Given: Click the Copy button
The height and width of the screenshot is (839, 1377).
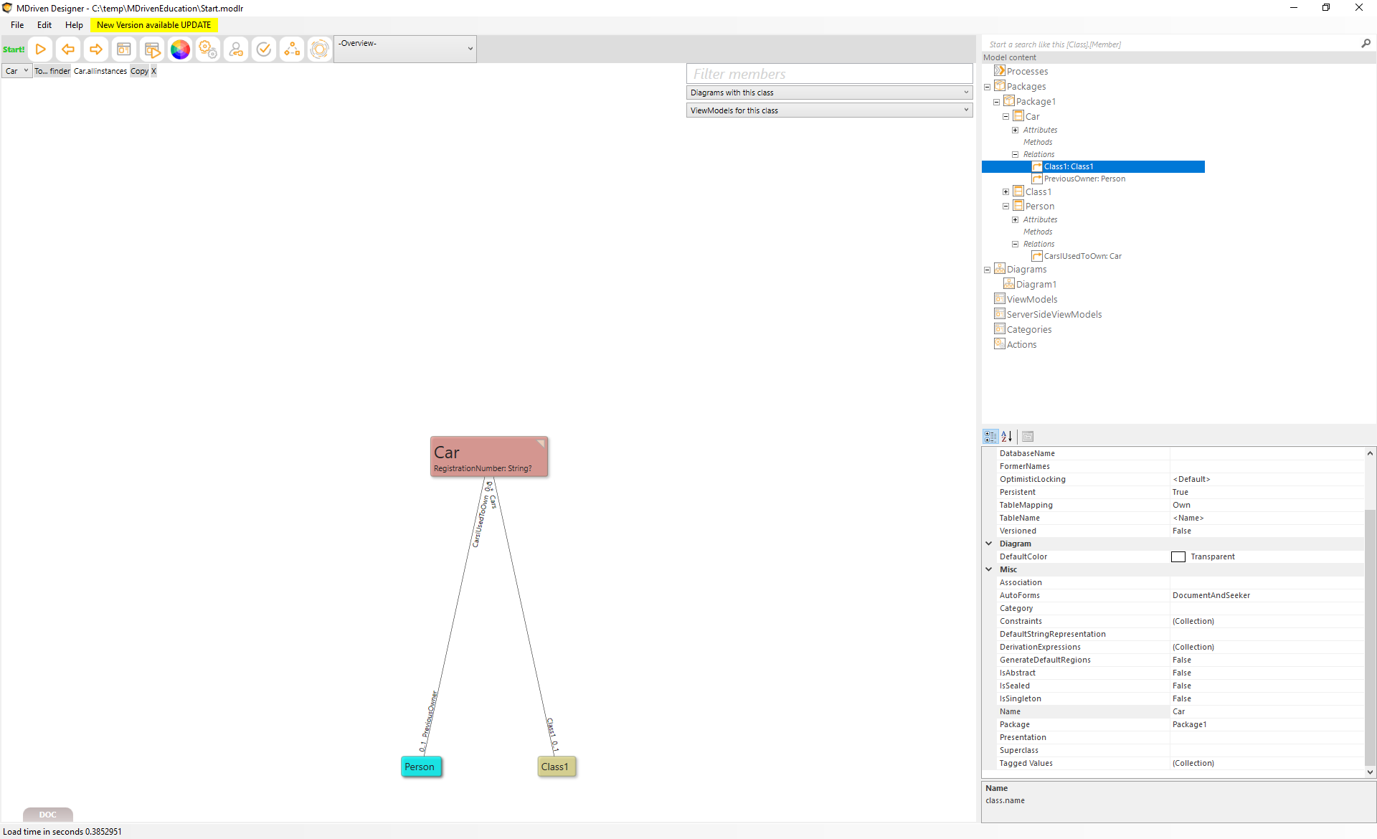Looking at the screenshot, I should coord(139,71).
